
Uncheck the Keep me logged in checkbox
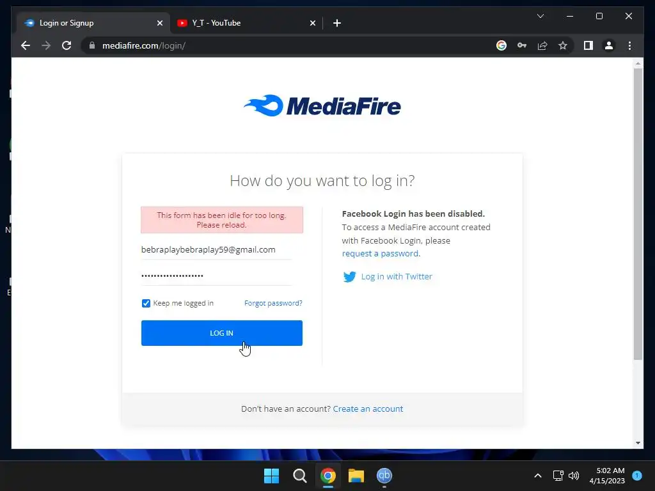click(x=146, y=303)
